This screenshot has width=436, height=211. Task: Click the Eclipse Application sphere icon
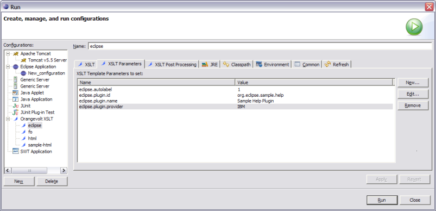click(x=16, y=66)
